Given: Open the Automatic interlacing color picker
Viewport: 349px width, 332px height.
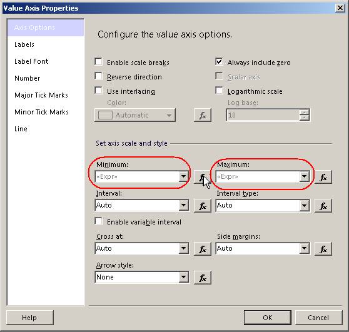Looking at the screenshot, I should tap(135, 115).
